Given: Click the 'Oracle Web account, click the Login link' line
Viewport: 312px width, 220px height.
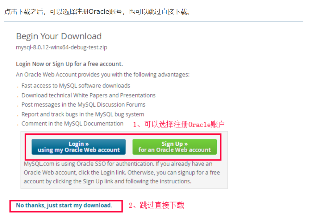Looking at the screenshot, I should 122,173.
